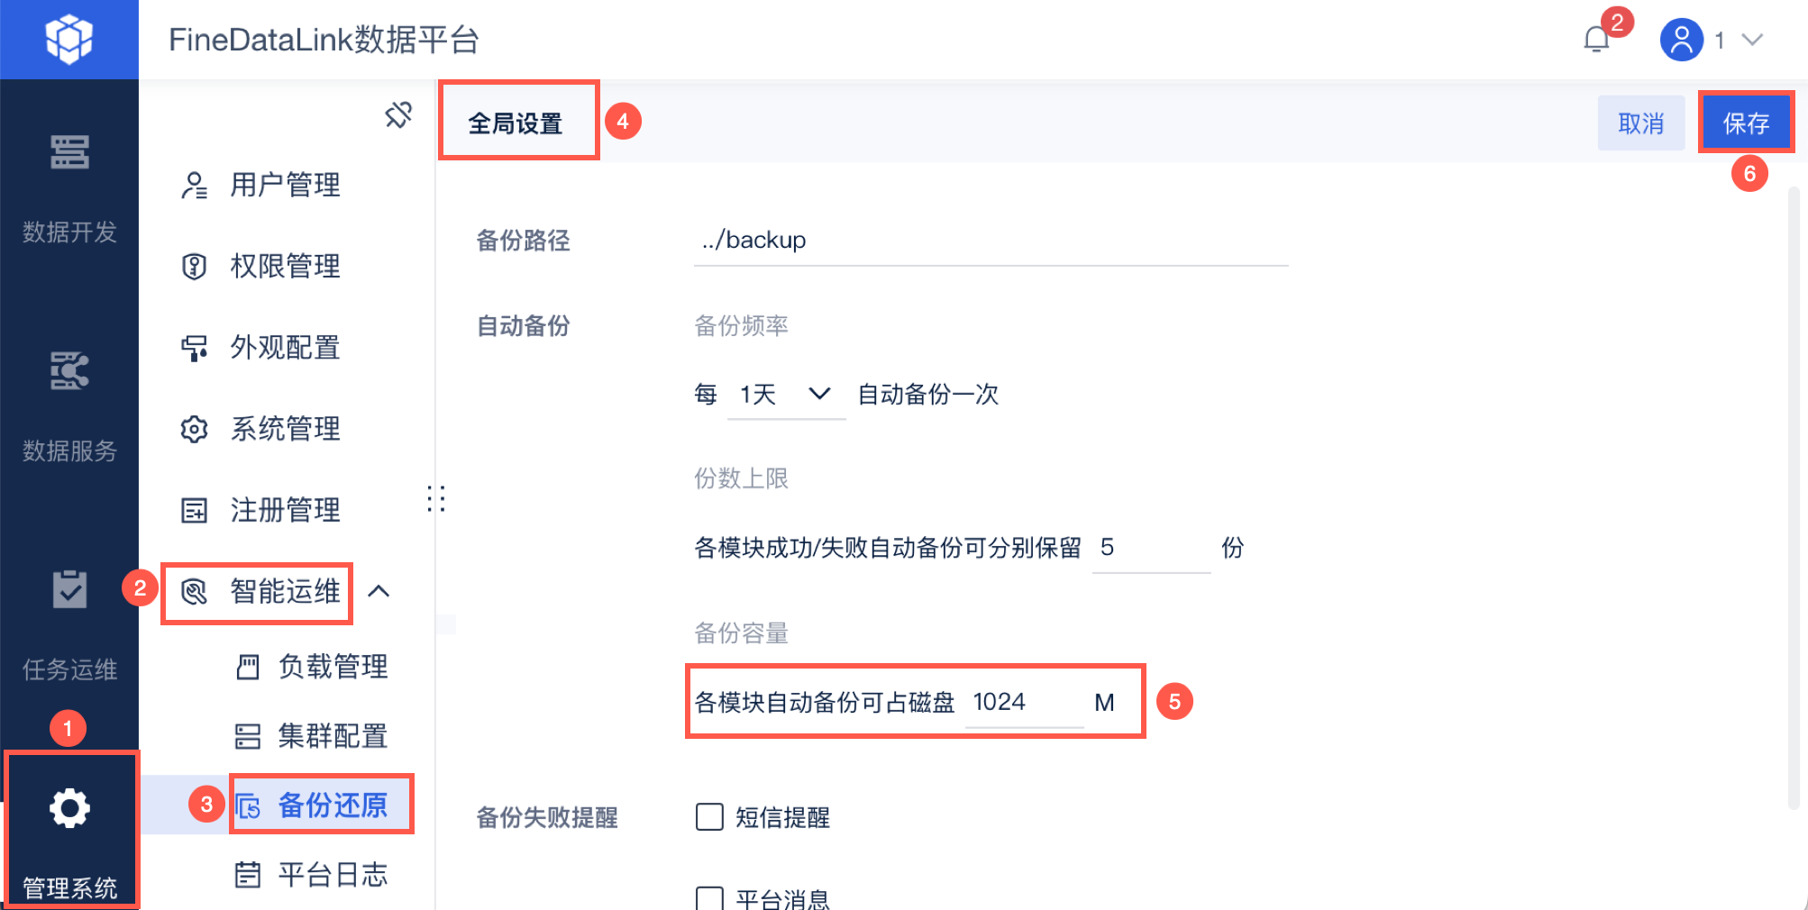Click the user avatar icon

click(x=1681, y=40)
